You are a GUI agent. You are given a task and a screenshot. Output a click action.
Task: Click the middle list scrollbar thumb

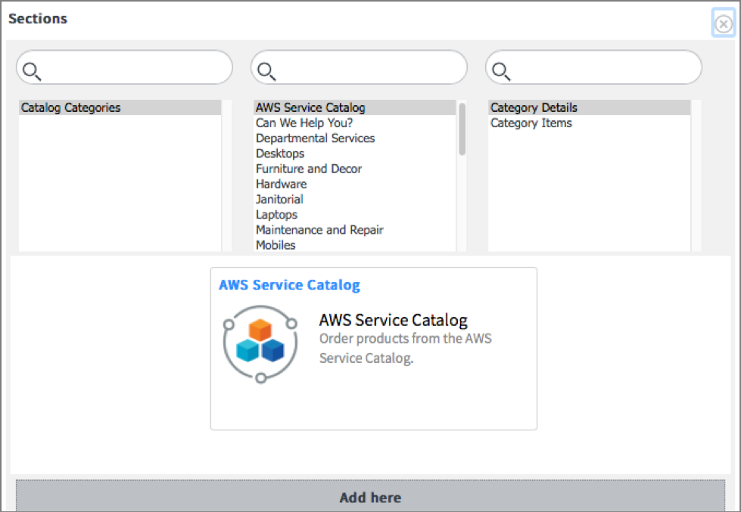pos(462,129)
